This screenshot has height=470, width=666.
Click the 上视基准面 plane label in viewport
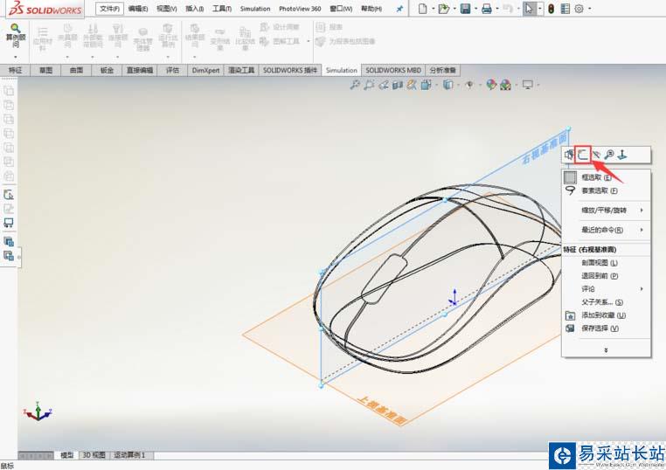[382, 410]
